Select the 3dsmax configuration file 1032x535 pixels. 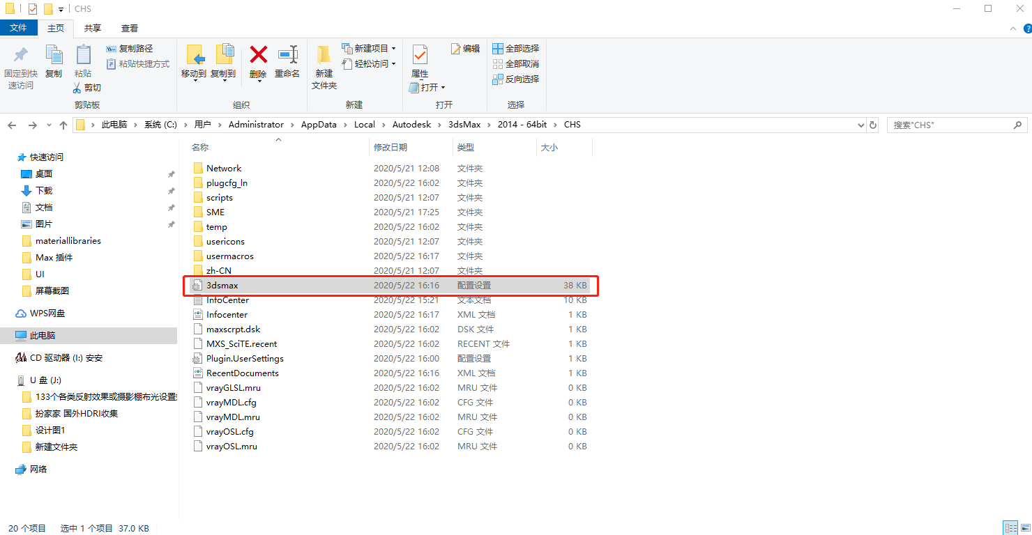point(390,286)
